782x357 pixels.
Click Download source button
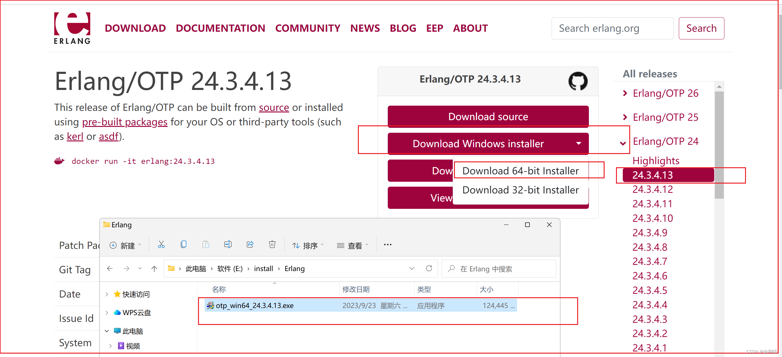pyautogui.click(x=488, y=116)
